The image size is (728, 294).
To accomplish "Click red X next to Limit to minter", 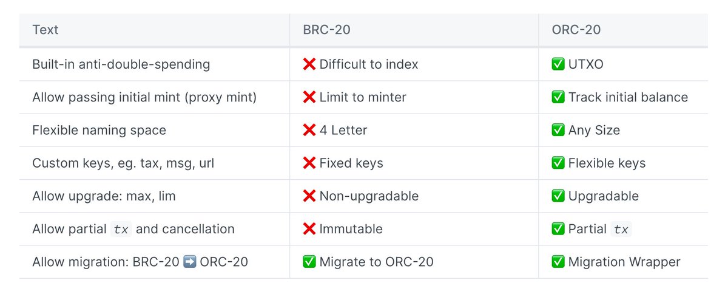I will click(x=309, y=97).
